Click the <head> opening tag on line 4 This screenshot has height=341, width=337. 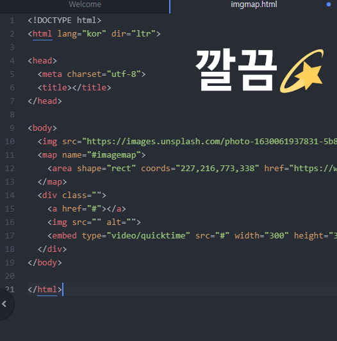42,61
